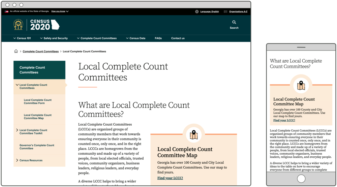337x187 pixels.
Task: Click 'Find your LCCC!' link in mobile preview
Action: [x=284, y=120]
